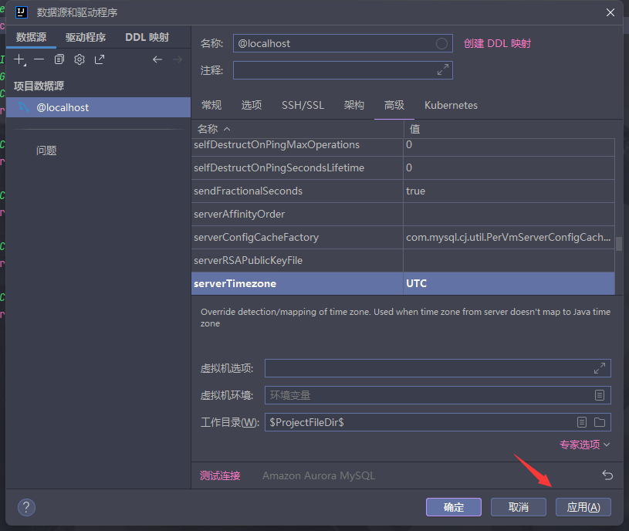Open the 驱动程序 tab
629x531 pixels.
pyautogui.click(x=85, y=37)
